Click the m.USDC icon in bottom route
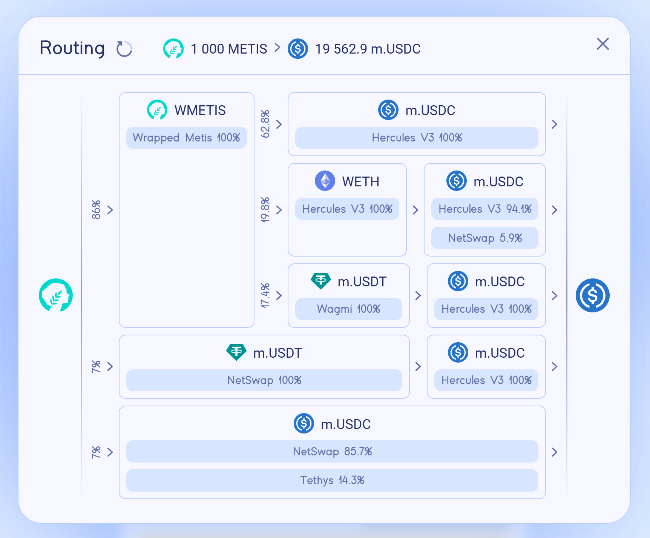This screenshot has width=650, height=538. click(x=304, y=423)
